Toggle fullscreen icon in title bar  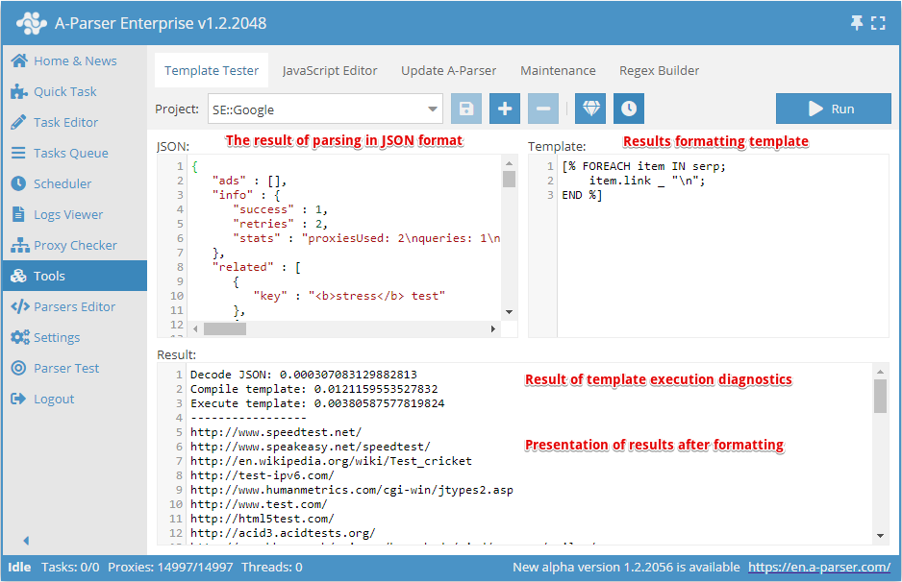[878, 23]
